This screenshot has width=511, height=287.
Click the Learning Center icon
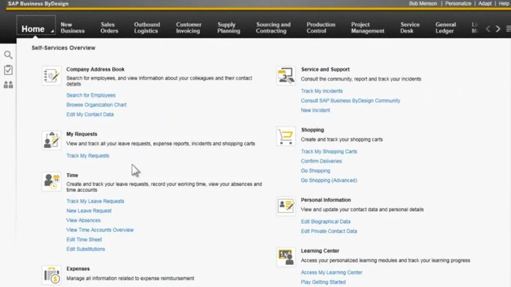[x=286, y=257]
